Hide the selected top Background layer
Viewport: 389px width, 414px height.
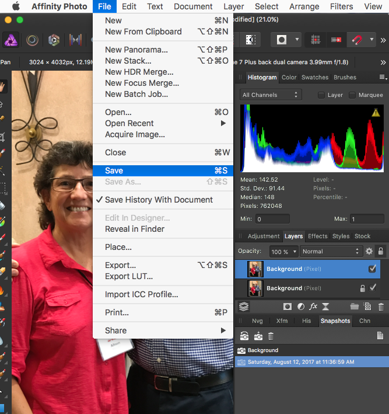[x=372, y=269]
